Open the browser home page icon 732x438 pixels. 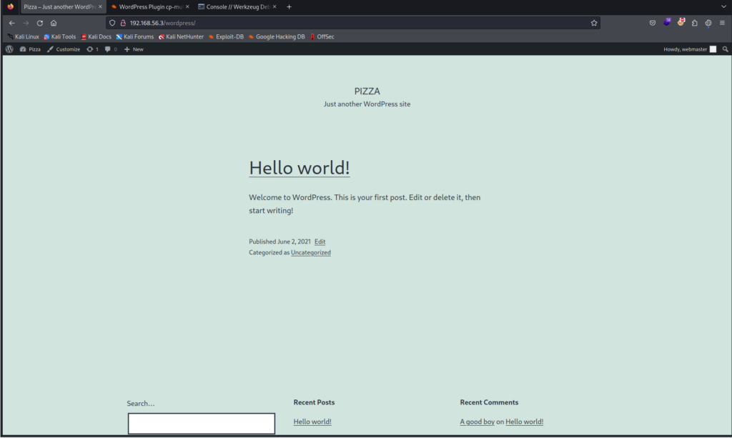coord(54,23)
